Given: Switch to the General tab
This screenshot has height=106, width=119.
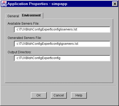Looking at the screenshot, I should tap(13, 16).
